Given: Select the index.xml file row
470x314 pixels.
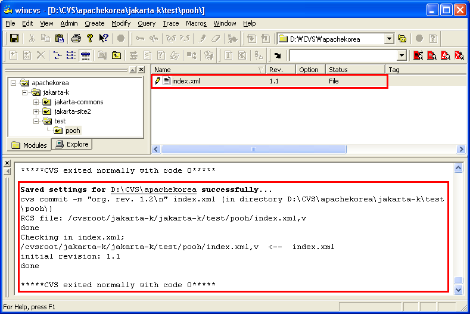Looking at the screenshot, I should pos(186,81).
